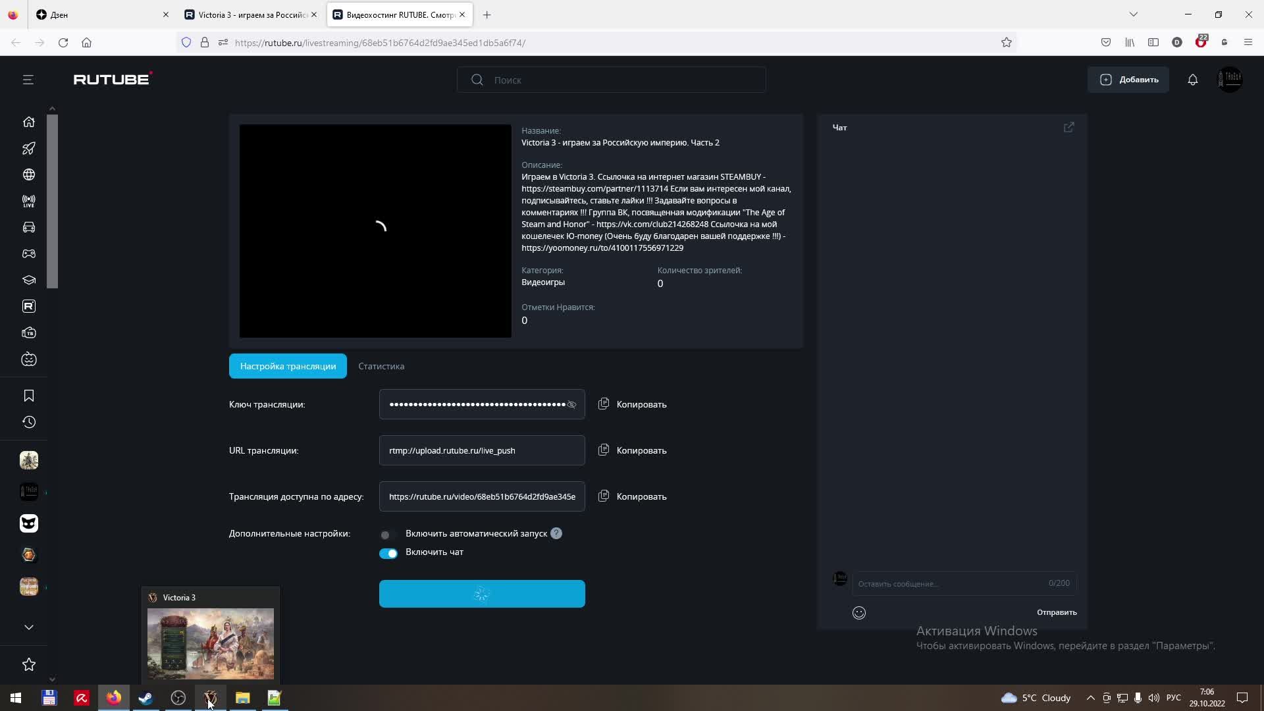Image resolution: width=1264 pixels, height=711 pixels.
Task: Copy the stream URL with Копировать
Action: coord(632,450)
